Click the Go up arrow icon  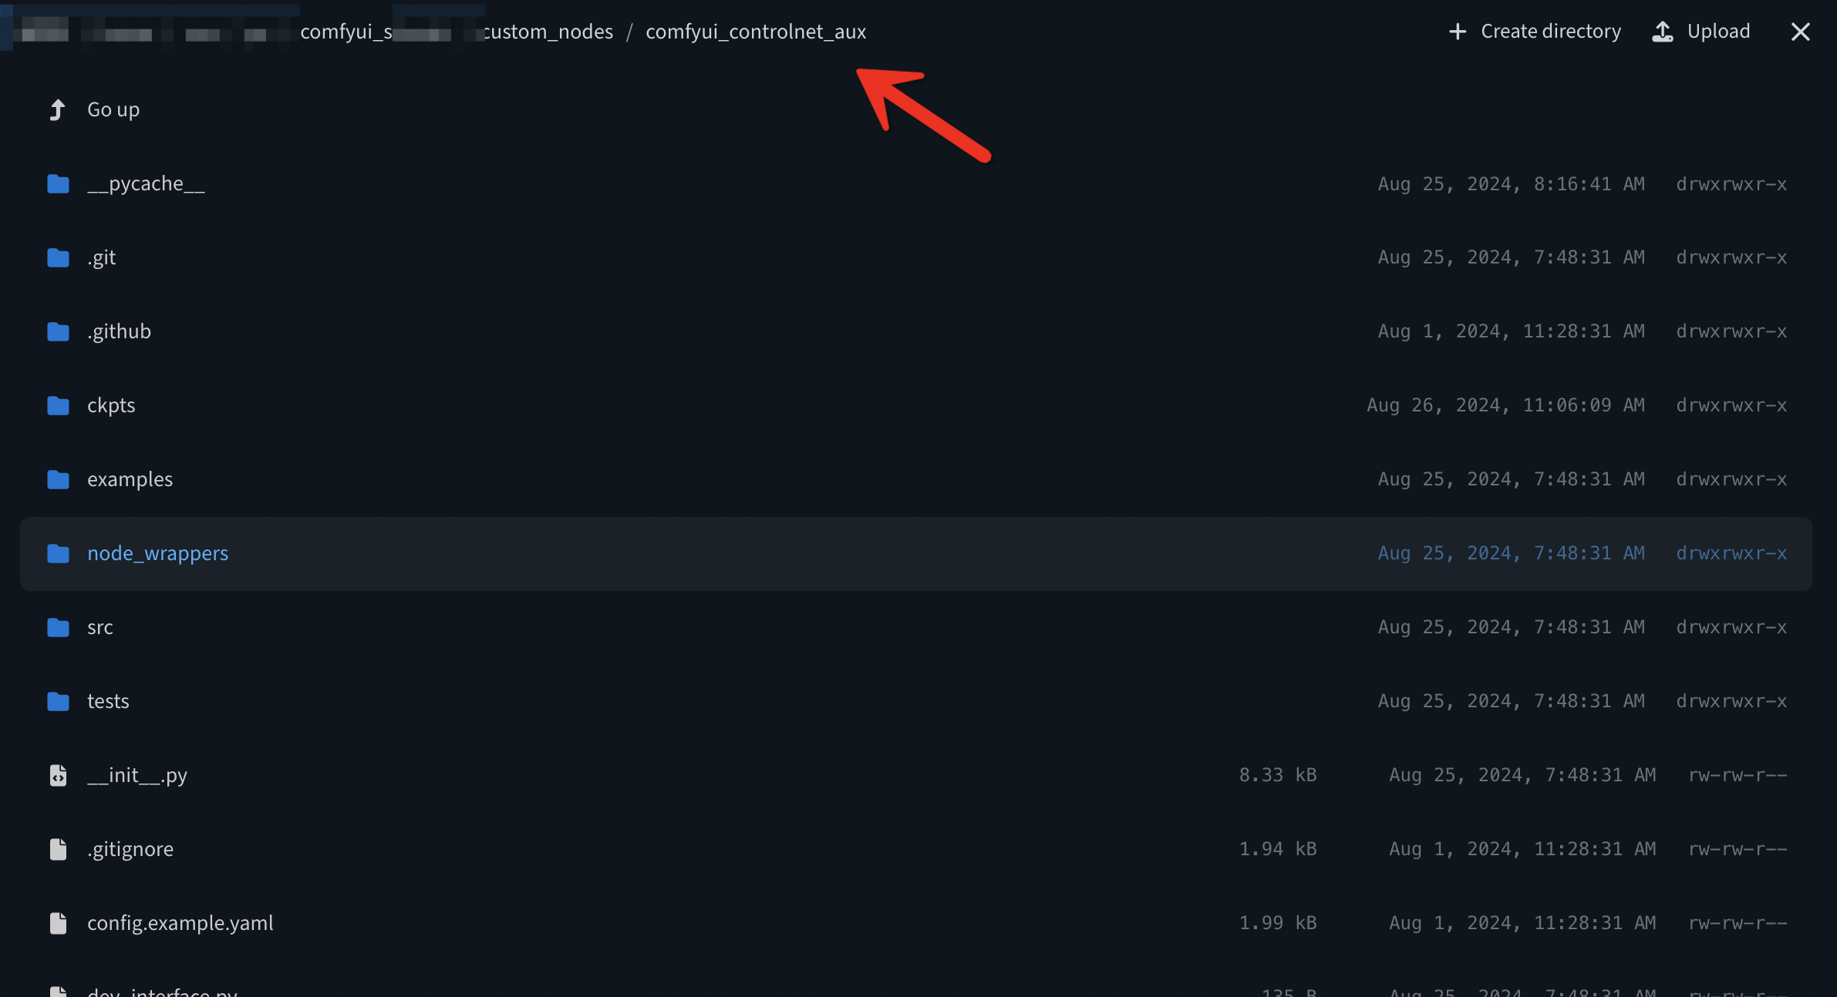[57, 110]
